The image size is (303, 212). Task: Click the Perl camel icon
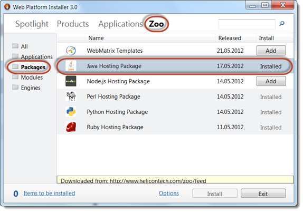[x=71, y=97]
